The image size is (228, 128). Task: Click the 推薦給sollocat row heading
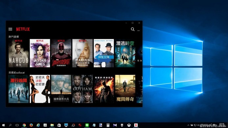(x=16, y=73)
